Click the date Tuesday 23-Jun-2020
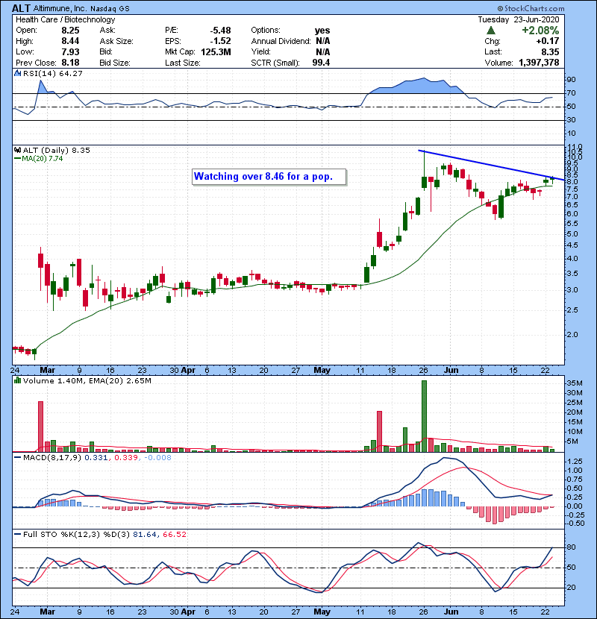 click(x=519, y=19)
